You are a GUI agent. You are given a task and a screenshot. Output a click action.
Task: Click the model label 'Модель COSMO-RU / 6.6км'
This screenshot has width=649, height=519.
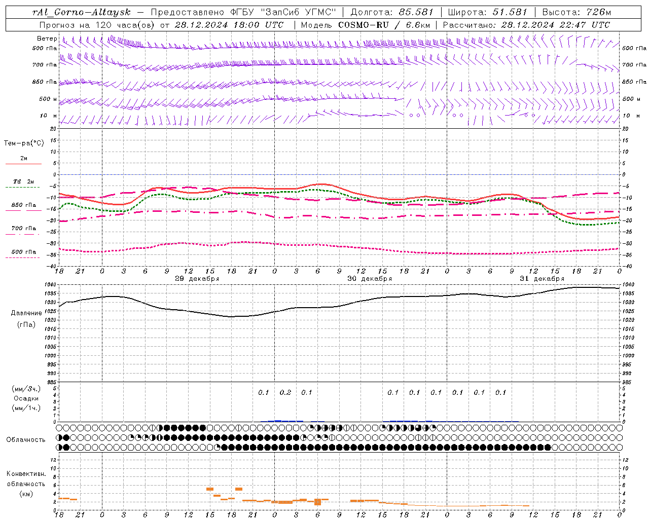point(365,25)
